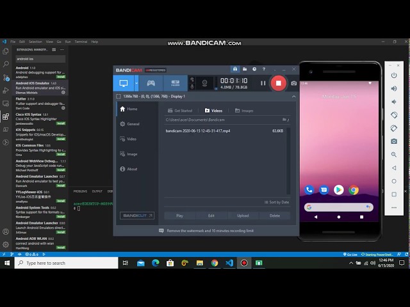Viewport: 410px width, 307px height.
Task: Click emulator toolbar back triangle
Action: pyautogui.click(x=394, y=168)
